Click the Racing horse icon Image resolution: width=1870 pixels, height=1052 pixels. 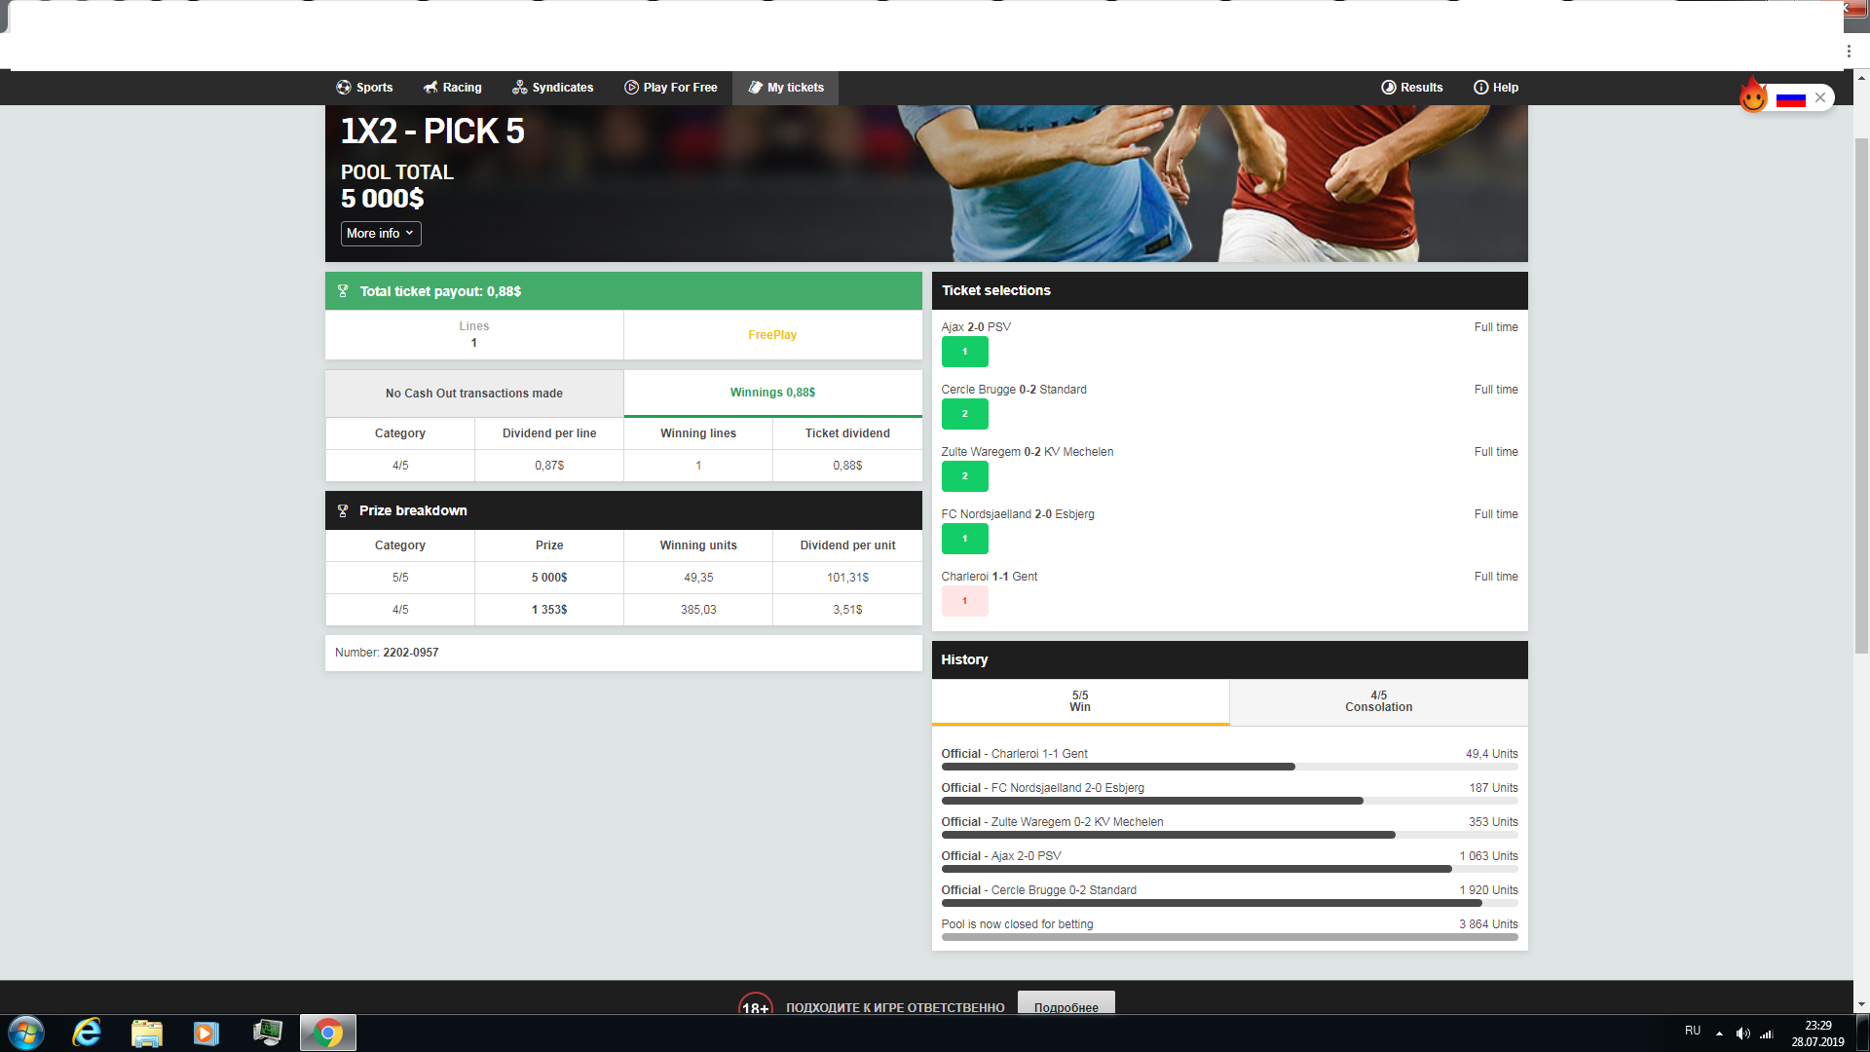click(430, 88)
